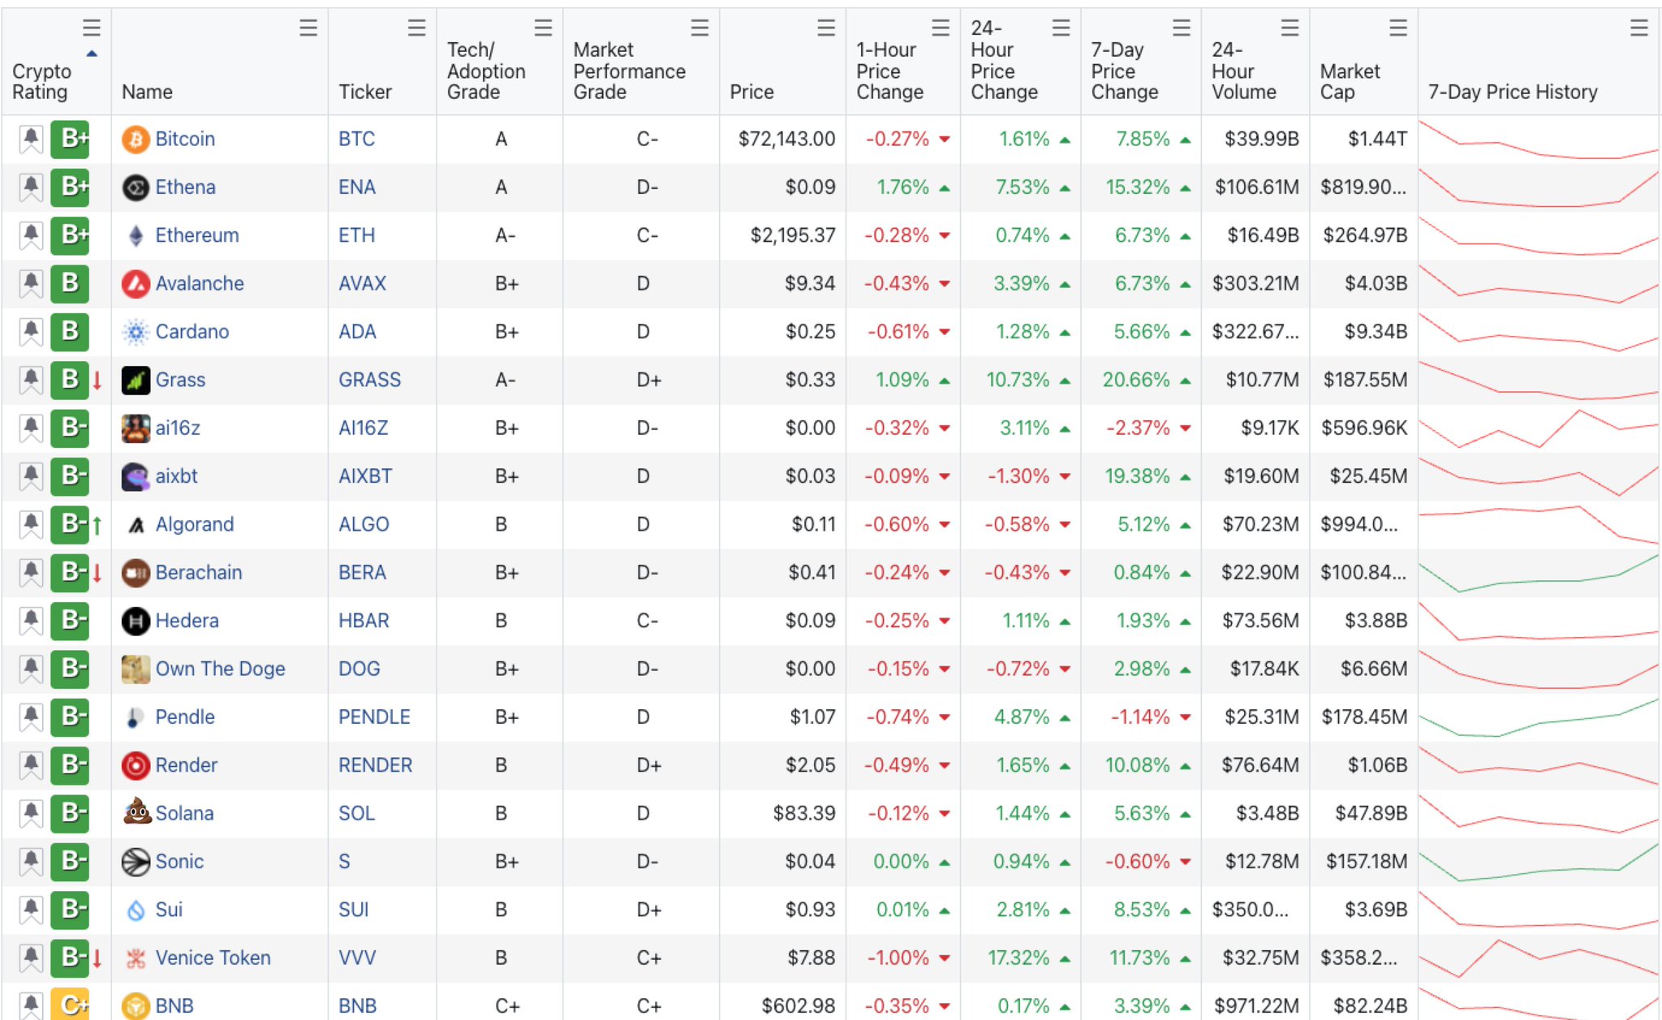Click the Grass token logo icon

coord(136,380)
